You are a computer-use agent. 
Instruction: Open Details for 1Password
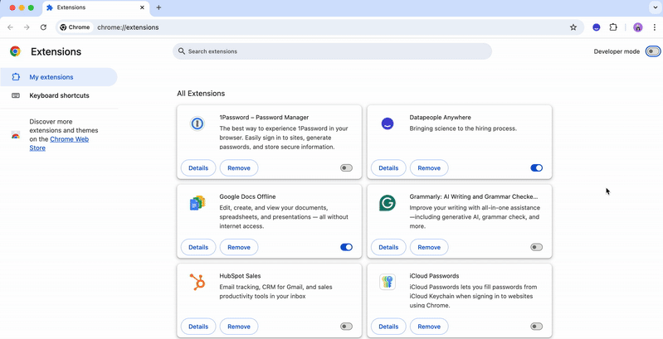pos(198,168)
